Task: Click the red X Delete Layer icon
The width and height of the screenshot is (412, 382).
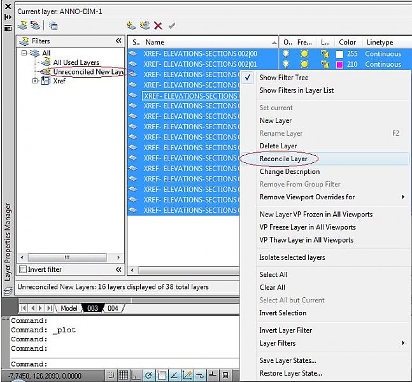Action: click(158, 25)
